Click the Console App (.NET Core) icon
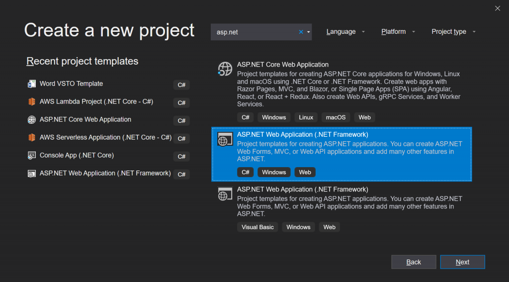This screenshot has height=282, width=509. pos(31,155)
